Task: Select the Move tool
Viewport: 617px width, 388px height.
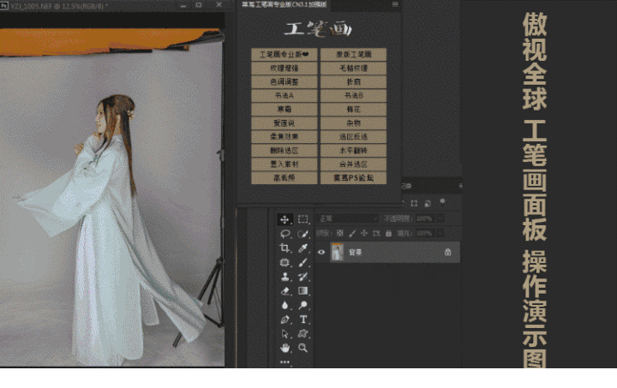Action: pyautogui.click(x=285, y=219)
